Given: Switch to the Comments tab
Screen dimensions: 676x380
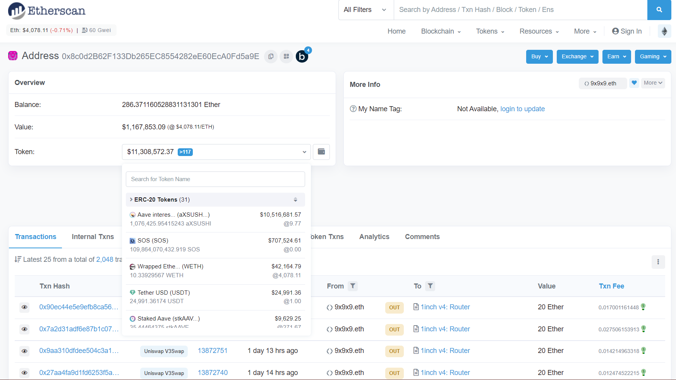Looking at the screenshot, I should [x=422, y=237].
